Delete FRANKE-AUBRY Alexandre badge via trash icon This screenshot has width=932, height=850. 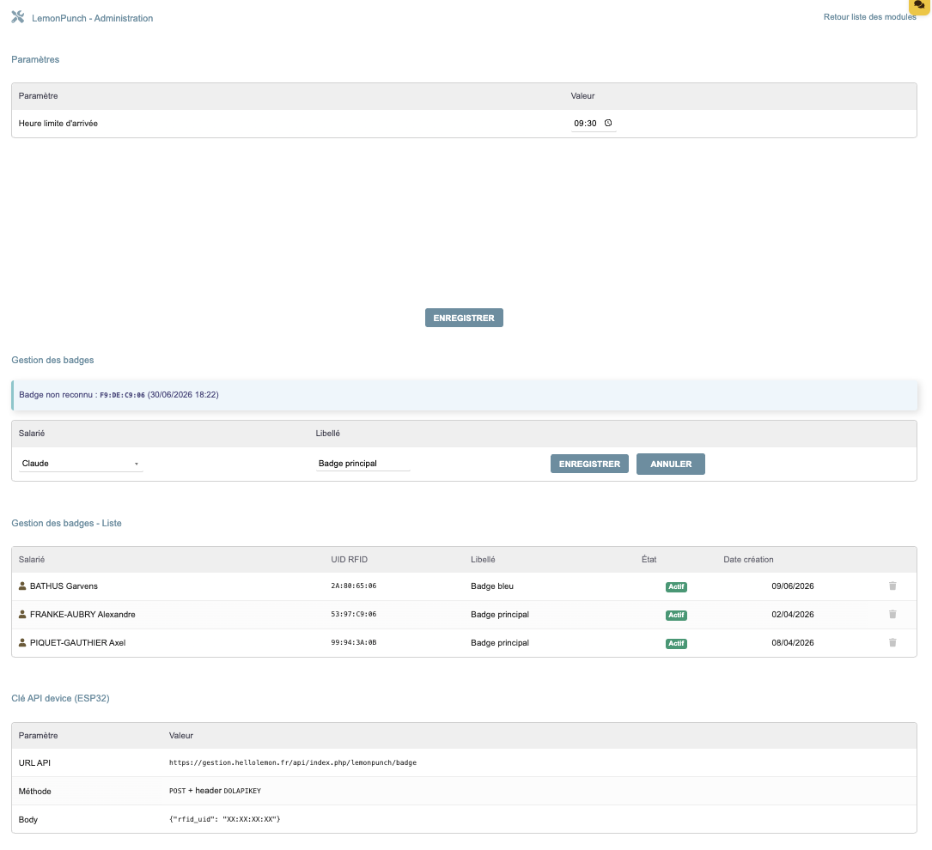892,614
